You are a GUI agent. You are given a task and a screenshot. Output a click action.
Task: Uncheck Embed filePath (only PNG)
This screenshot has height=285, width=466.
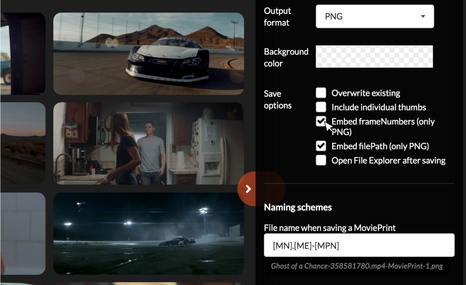point(321,146)
